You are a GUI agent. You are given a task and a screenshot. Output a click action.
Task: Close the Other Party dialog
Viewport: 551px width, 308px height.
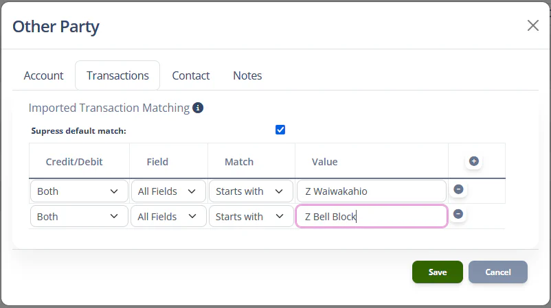(x=532, y=25)
